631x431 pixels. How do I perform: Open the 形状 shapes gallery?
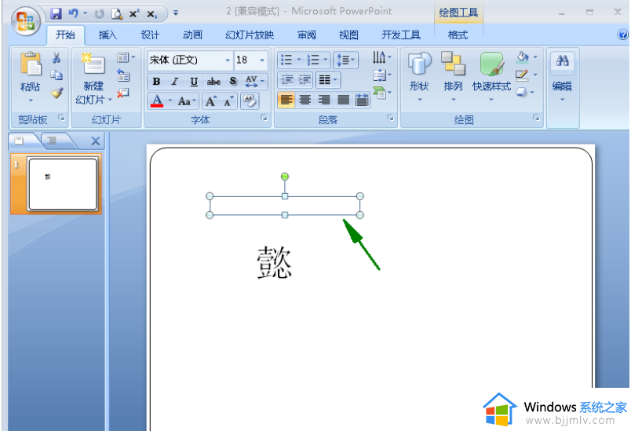point(419,76)
